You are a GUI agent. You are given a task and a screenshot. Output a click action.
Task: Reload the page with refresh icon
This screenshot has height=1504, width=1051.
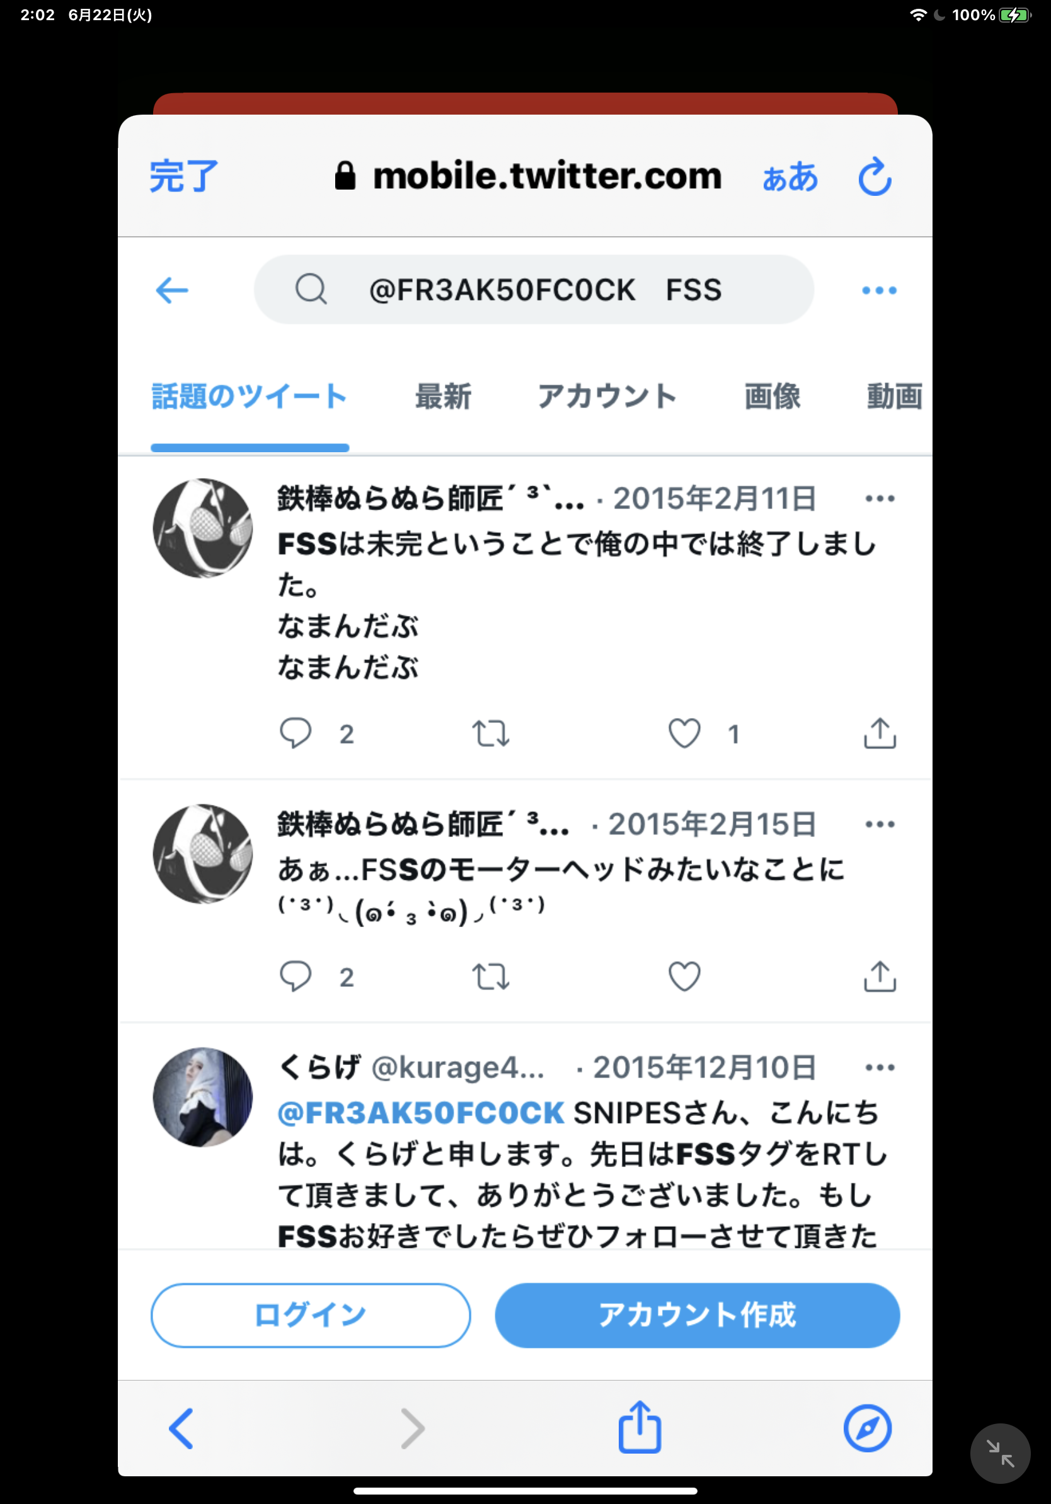pyautogui.click(x=875, y=176)
